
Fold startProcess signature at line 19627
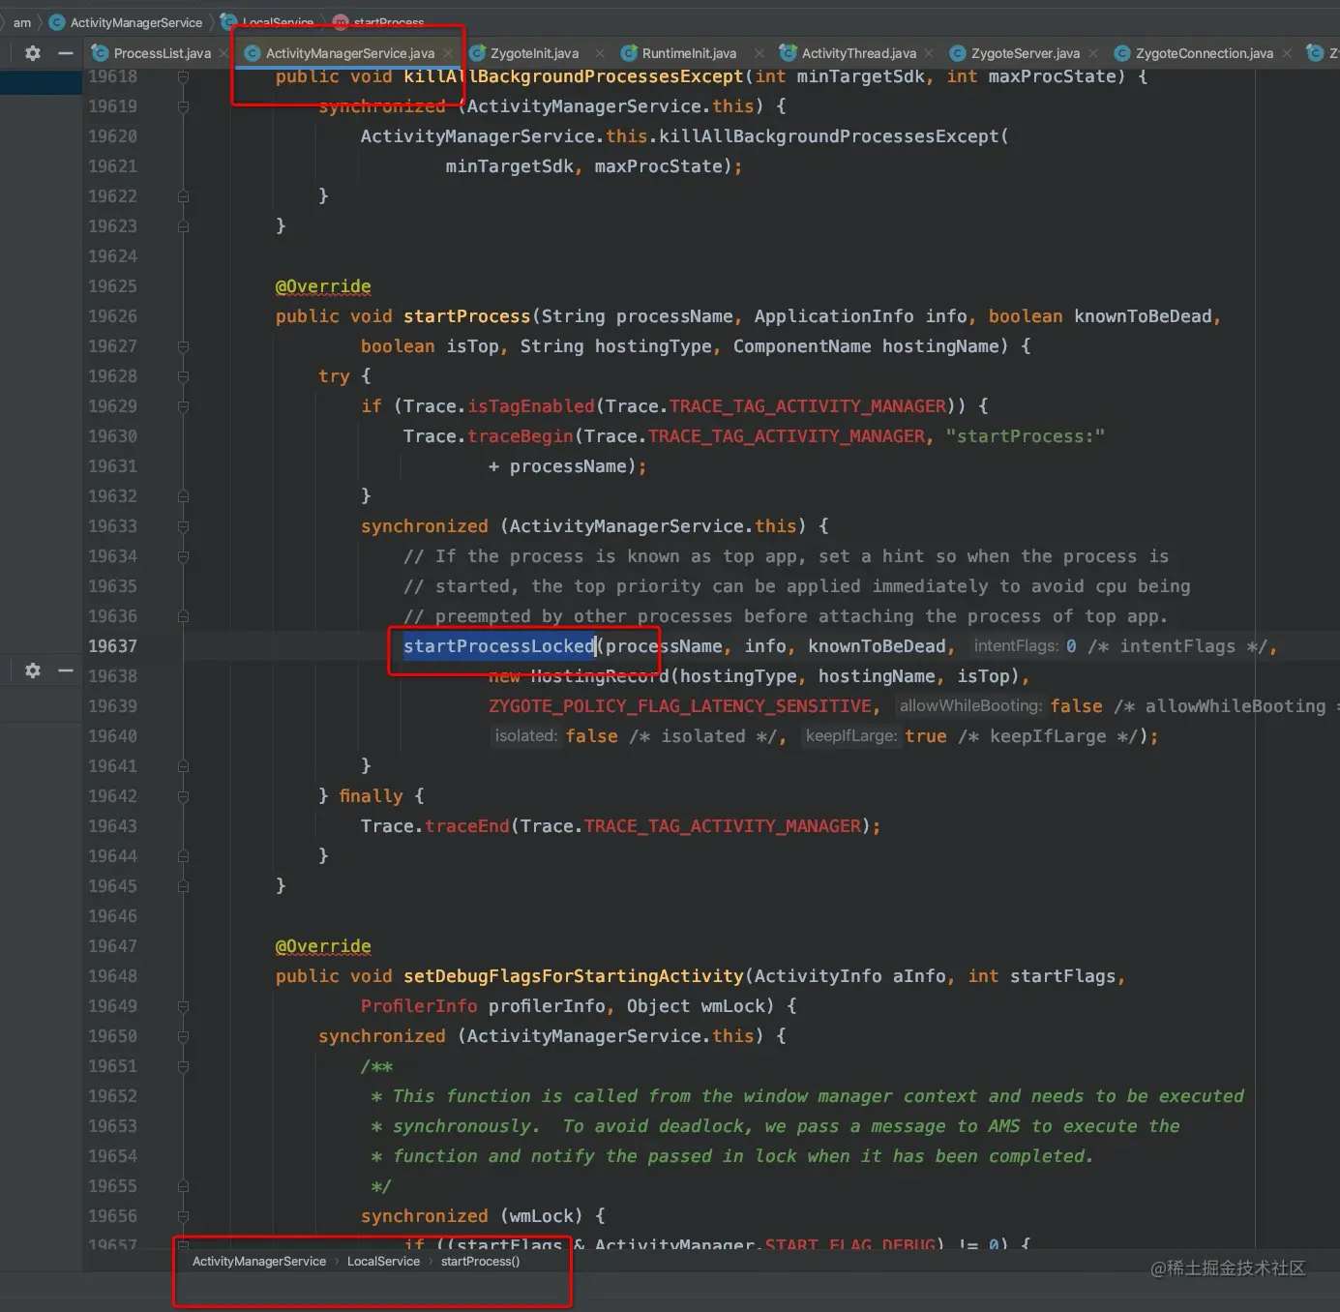[183, 346]
